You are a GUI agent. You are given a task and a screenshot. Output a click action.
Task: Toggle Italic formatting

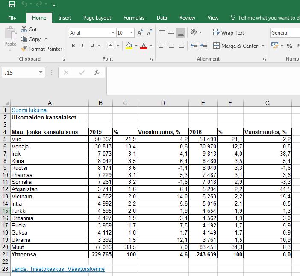[x=82, y=46]
